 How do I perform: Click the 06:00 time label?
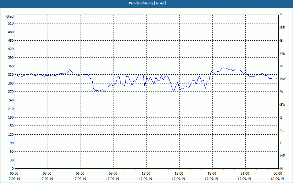80,173
